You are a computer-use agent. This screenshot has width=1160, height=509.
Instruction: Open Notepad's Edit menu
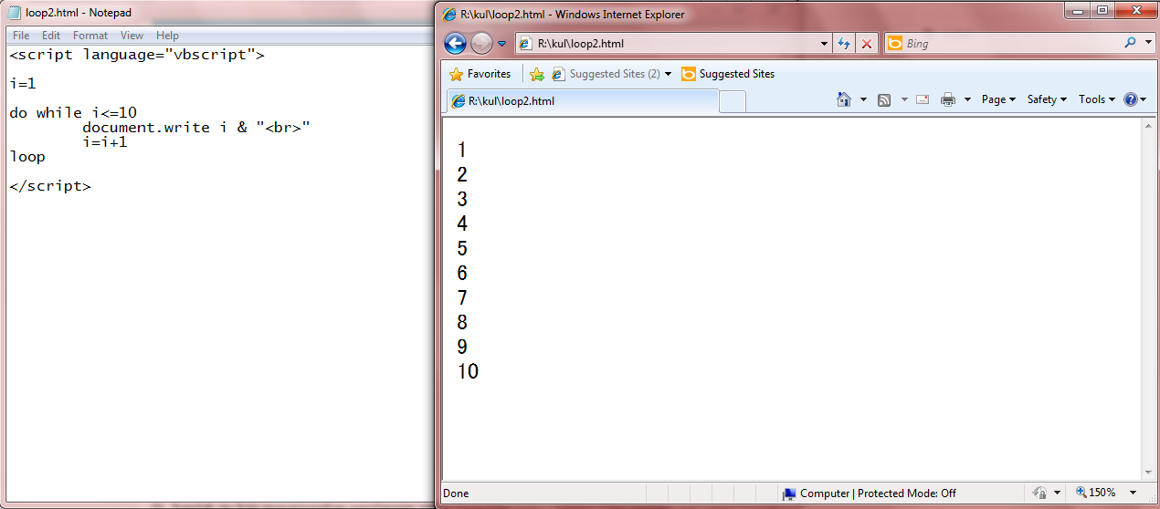(51, 36)
